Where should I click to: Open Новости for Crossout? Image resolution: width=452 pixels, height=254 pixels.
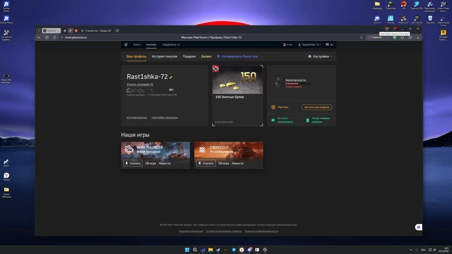(x=238, y=163)
